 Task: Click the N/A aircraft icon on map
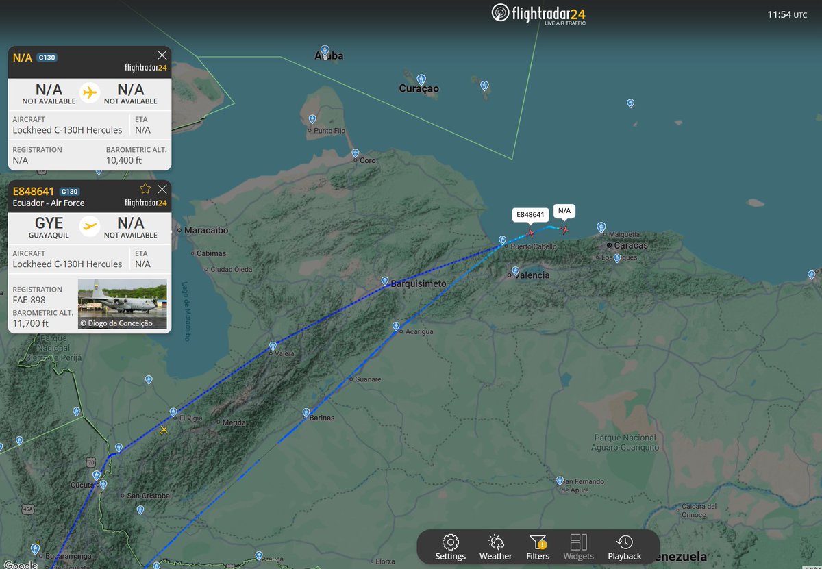coord(565,229)
